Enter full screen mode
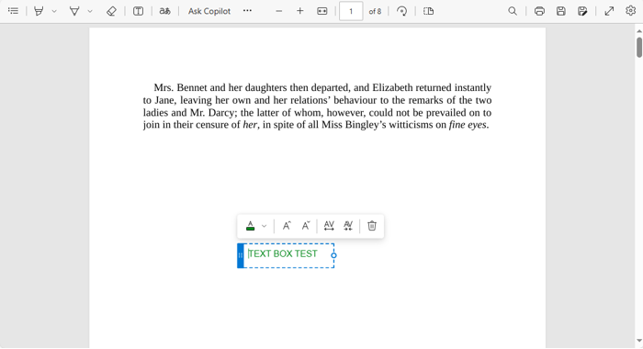The width and height of the screenshot is (643, 349). click(609, 11)
